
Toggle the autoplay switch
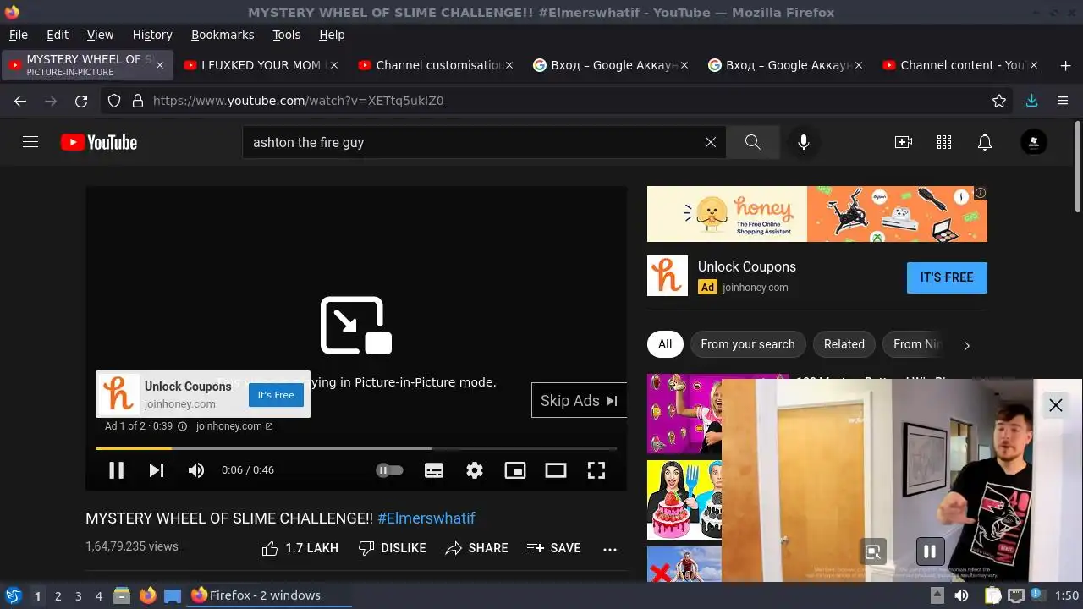389,470
